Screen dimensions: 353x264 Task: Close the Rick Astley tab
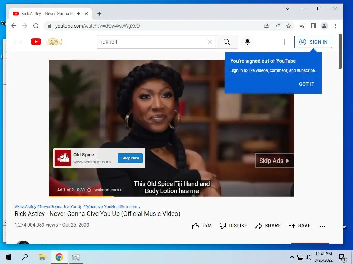(x=86, y=14)
